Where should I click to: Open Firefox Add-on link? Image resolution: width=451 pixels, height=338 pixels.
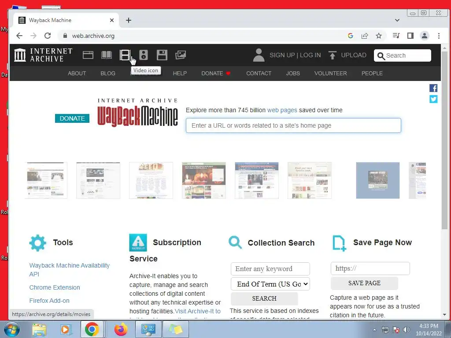(49, 301)
